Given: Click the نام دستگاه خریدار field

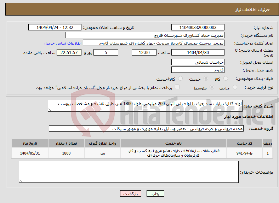Looking at the screenshot, I should (145, 35).
